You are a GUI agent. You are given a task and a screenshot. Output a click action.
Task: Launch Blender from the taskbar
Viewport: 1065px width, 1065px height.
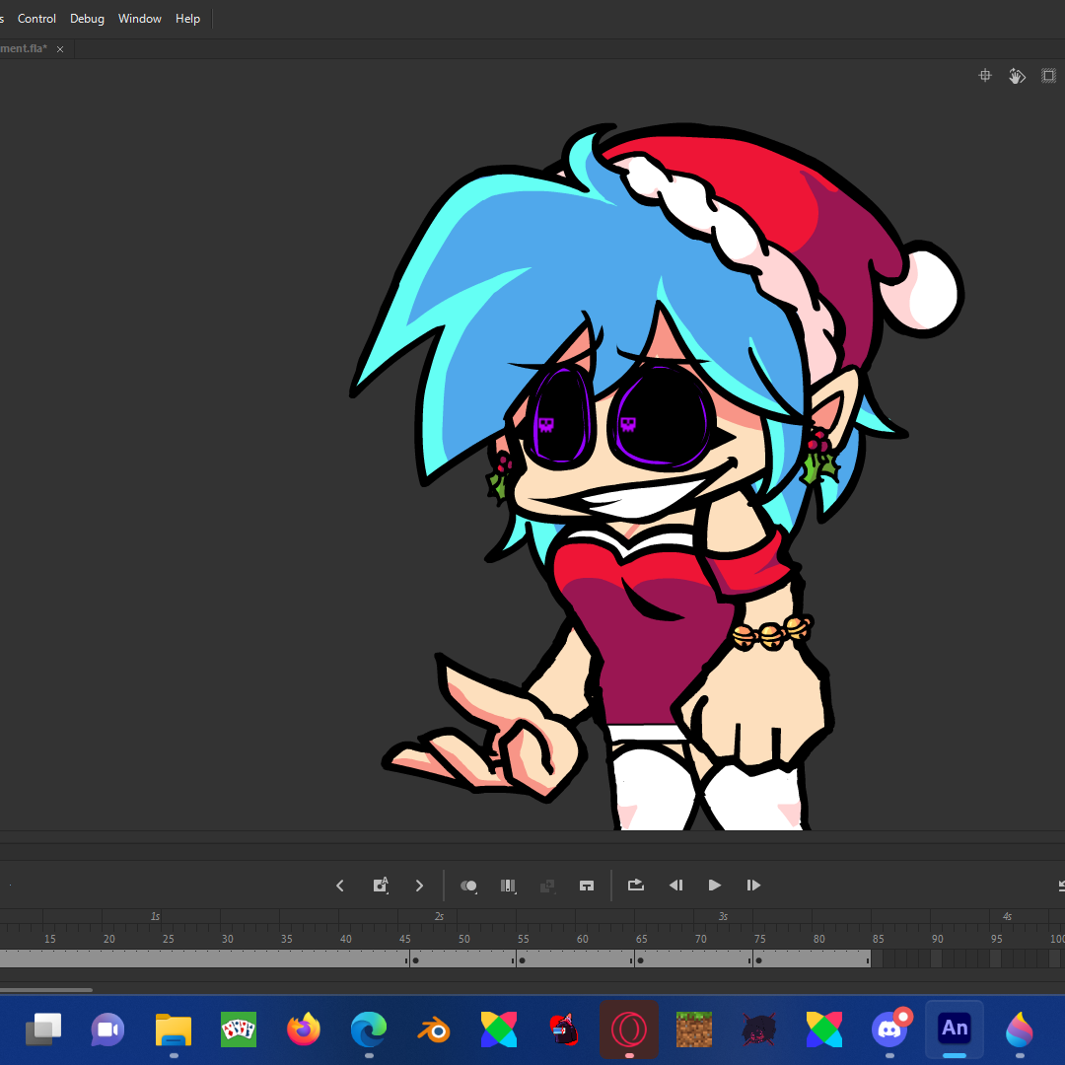click(433, 1031)
